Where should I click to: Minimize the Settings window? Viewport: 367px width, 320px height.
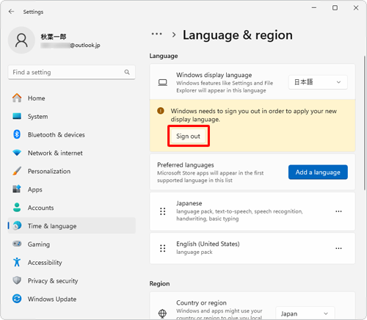click(314, 8)
